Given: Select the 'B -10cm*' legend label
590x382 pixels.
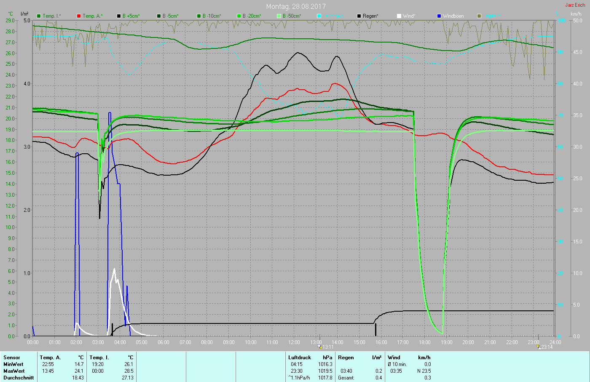Looking at the screenshot, I should click(212, 16).
